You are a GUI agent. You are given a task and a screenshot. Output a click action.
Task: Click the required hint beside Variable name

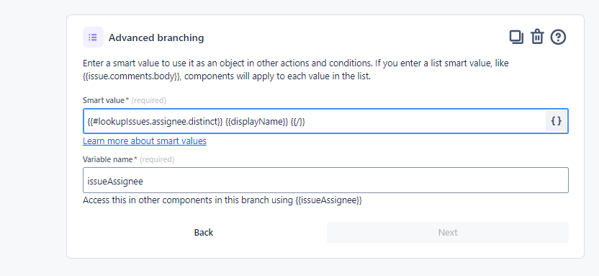click(x=158, y=159)
